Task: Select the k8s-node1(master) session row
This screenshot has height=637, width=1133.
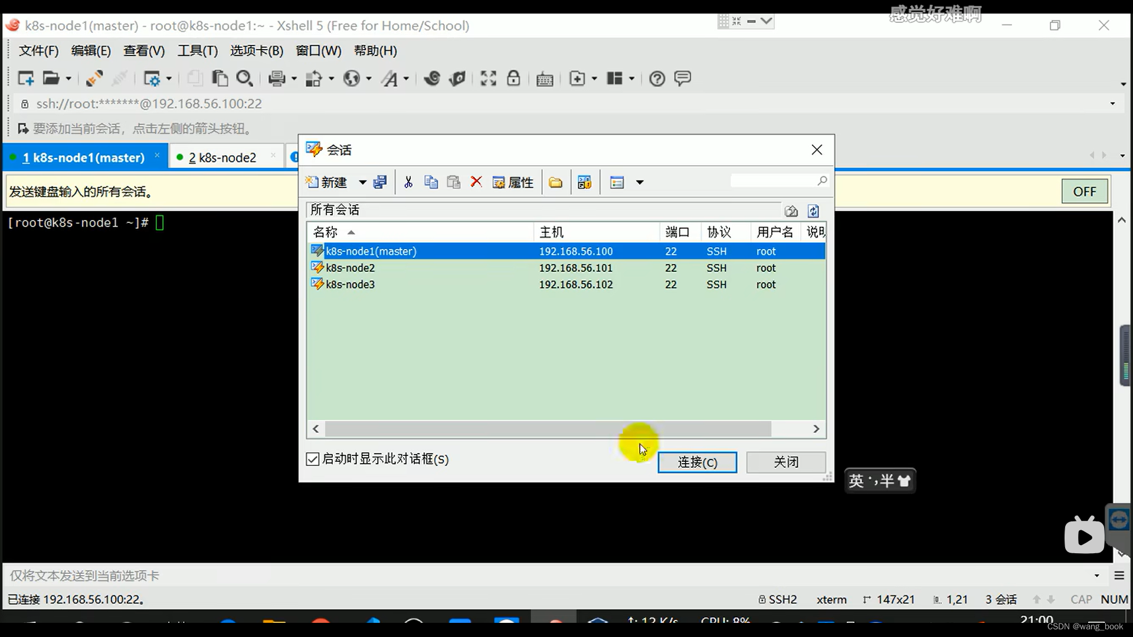Action: click(x=566, y=251)
